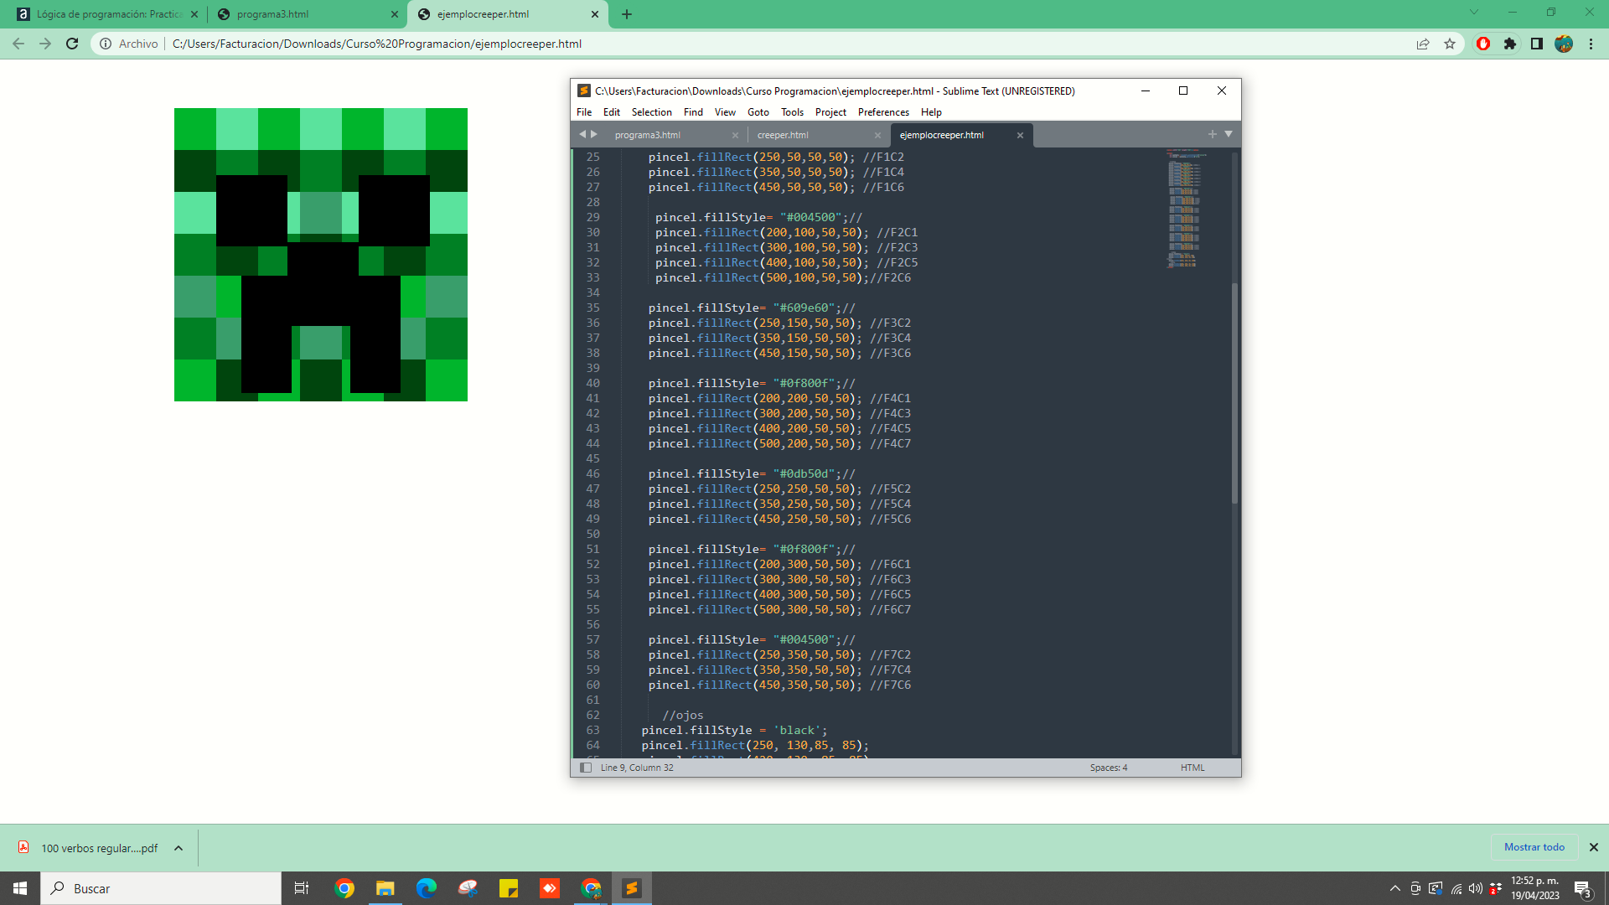Open Sublime Text Tools menu
The height and width of the screenshot is (905, 1609).
792,112
